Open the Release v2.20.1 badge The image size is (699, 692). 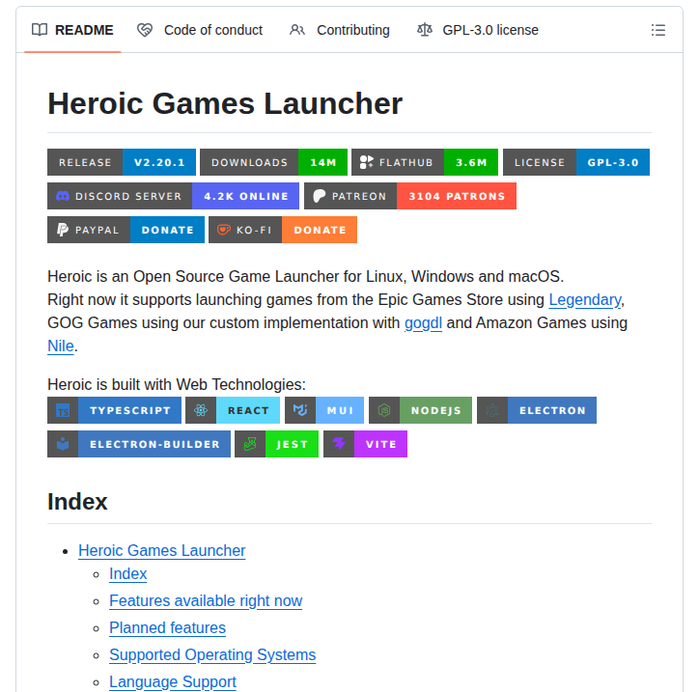(122, 162)
